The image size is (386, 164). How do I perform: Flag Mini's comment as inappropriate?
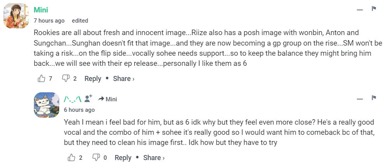pos(374,9)
